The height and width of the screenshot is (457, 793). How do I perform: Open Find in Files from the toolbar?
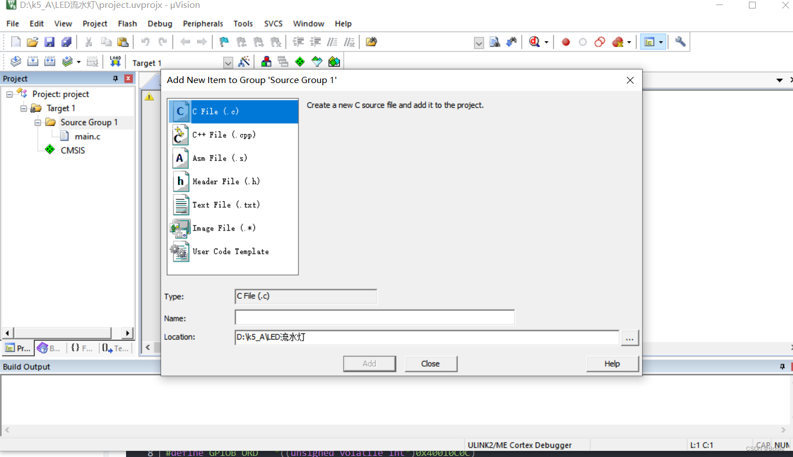point(371,42)
